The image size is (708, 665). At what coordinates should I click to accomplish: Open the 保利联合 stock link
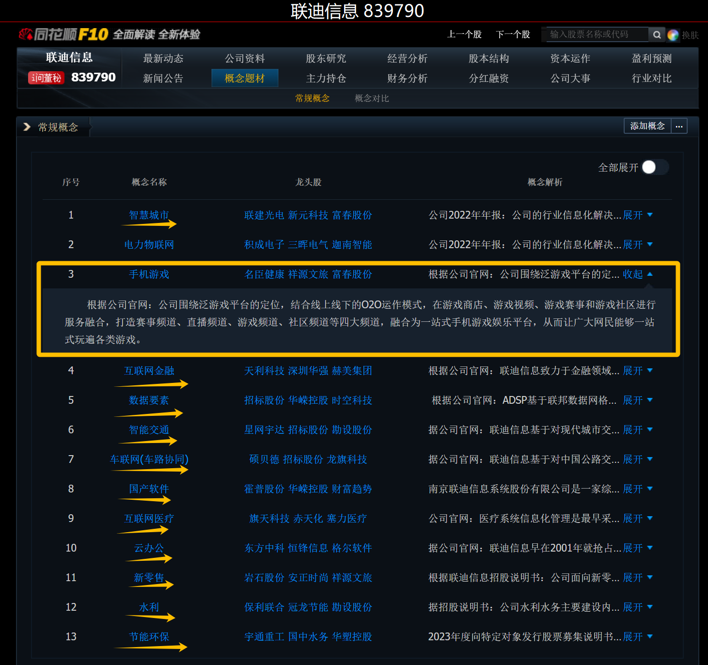(264, 607)
